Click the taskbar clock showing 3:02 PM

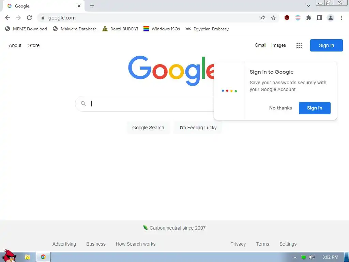click(x=330, y=257)
